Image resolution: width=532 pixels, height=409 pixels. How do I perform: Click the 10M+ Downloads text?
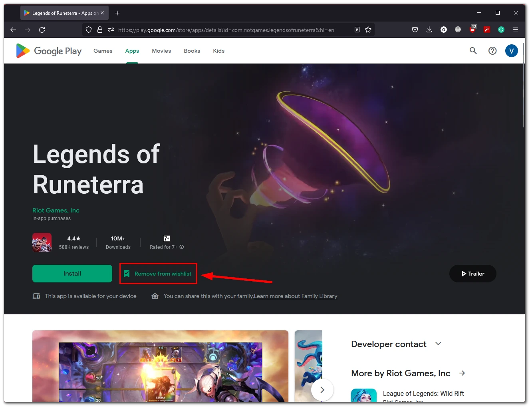click(x=118, y=242)
